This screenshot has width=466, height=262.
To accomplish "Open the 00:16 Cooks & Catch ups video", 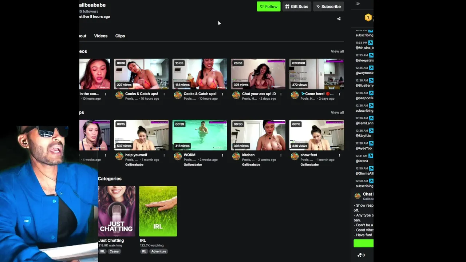I will [x=141, y=74].
